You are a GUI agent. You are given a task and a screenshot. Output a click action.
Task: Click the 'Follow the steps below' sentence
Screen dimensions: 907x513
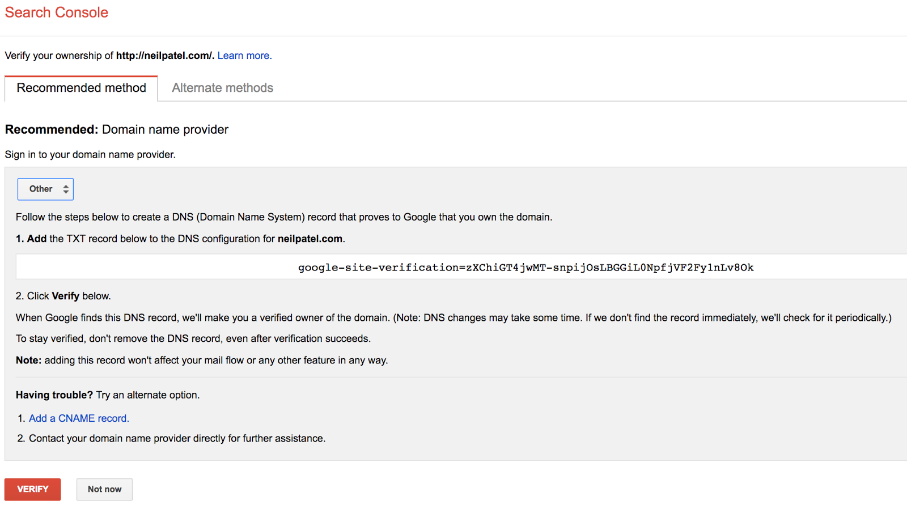click(284, 217)
